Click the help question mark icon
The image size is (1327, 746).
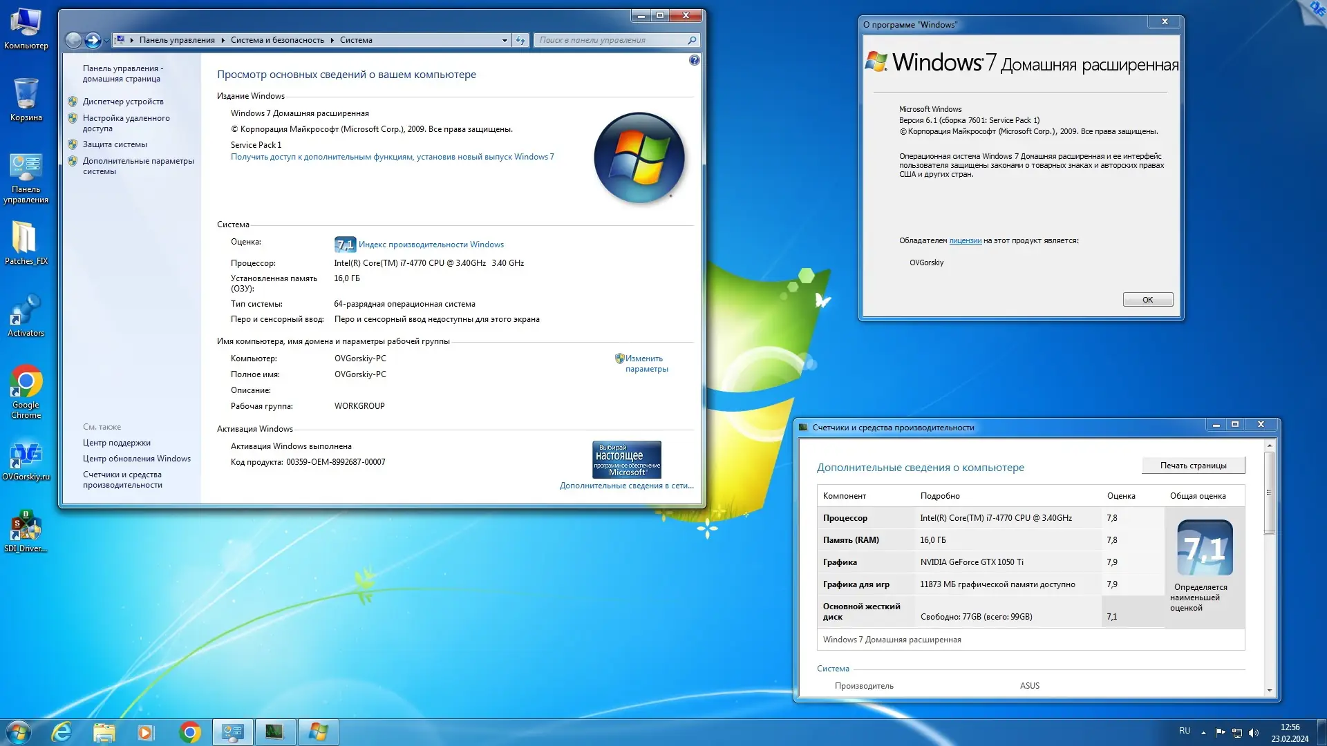(694, 60)
